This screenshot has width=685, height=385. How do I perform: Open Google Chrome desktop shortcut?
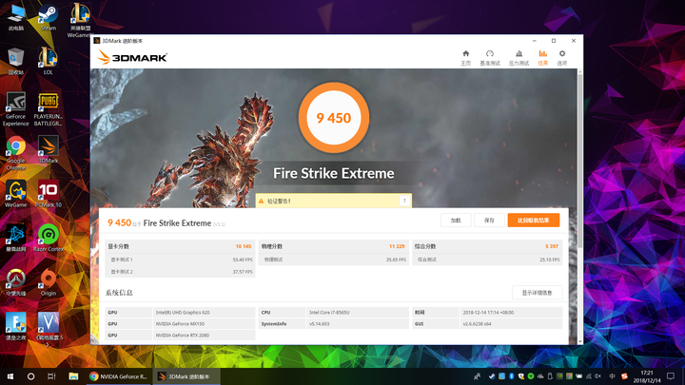click(x=16, y=153)
